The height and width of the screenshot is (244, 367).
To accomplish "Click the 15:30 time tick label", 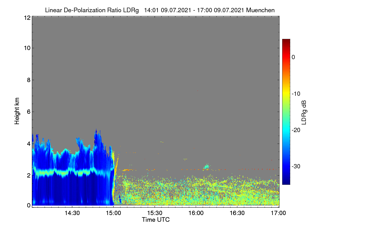I will coord(155,213).
